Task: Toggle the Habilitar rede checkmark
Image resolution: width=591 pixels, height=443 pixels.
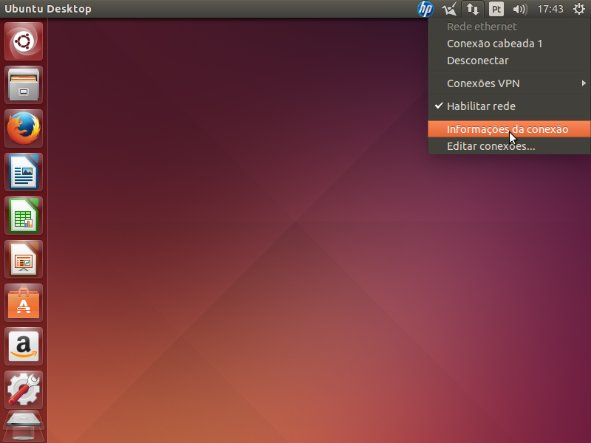Action: 481,106
